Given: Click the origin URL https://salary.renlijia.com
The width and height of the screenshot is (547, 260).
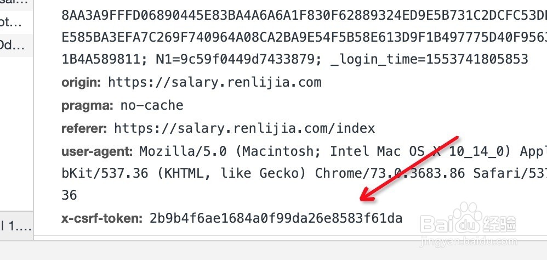Looking at the screenshot, I should (x=214, y=83).
